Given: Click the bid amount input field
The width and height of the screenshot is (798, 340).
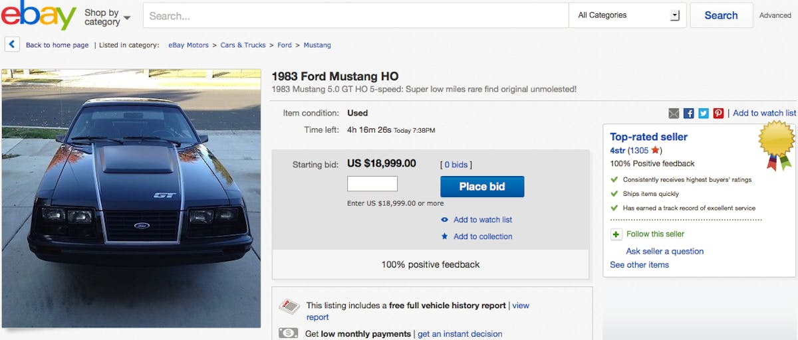Looking at the screenshot, I should click(372, 184).
